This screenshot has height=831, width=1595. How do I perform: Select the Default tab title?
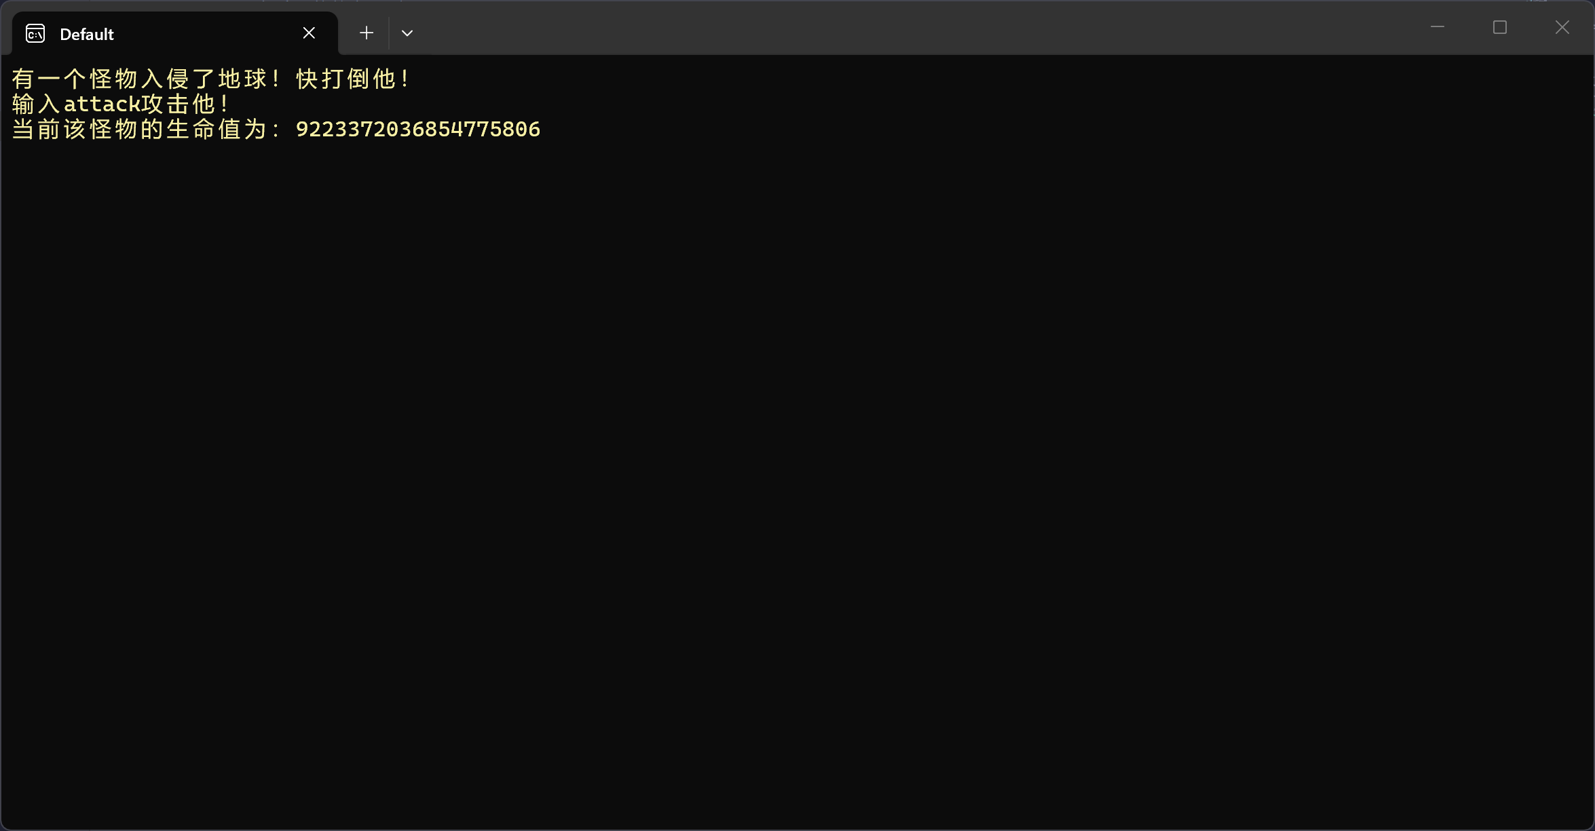click(87, 34)
